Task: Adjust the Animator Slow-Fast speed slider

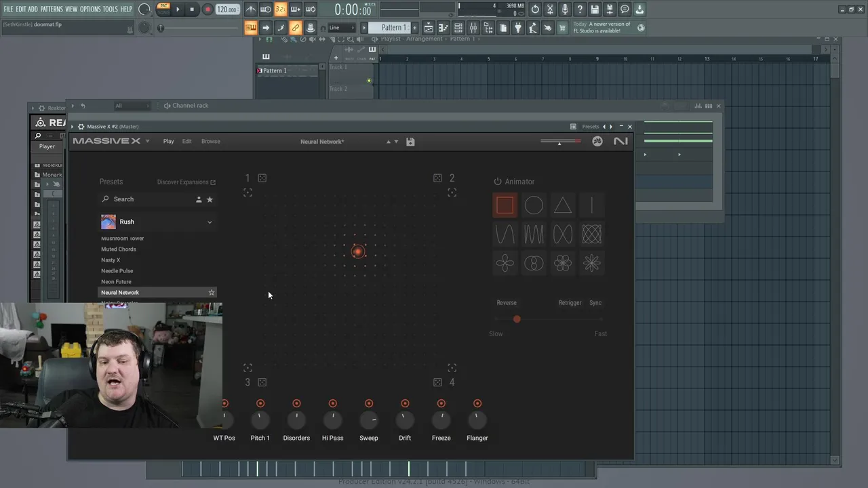Action: point(548,319)
